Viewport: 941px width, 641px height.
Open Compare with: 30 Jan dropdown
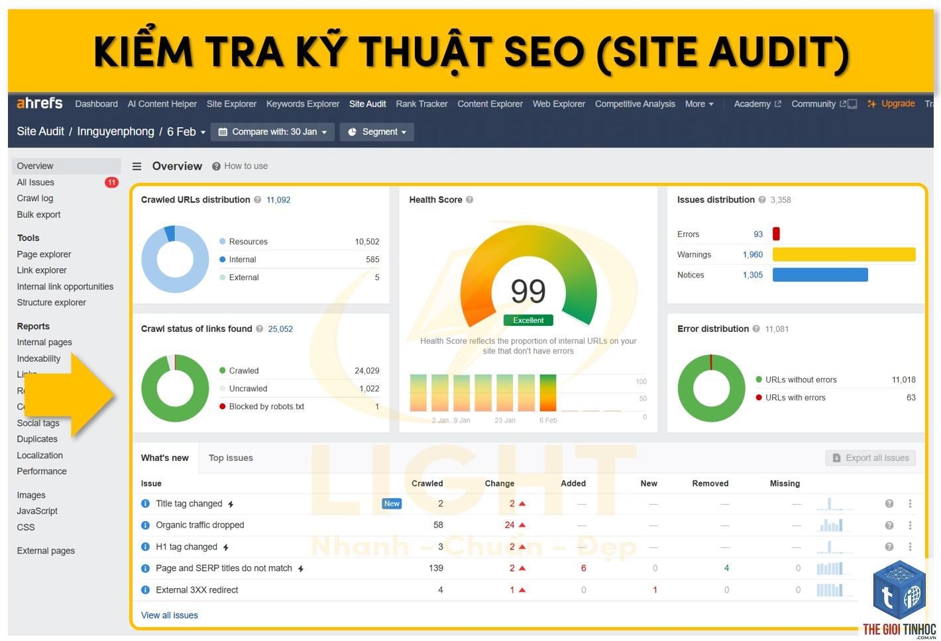(x=272, y=132)
